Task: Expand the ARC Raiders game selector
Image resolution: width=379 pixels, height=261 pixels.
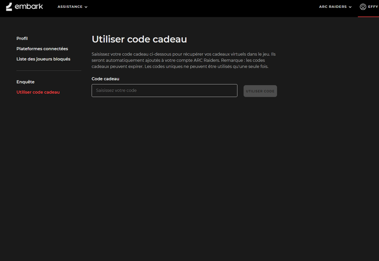Action: (x=335, y=7)
